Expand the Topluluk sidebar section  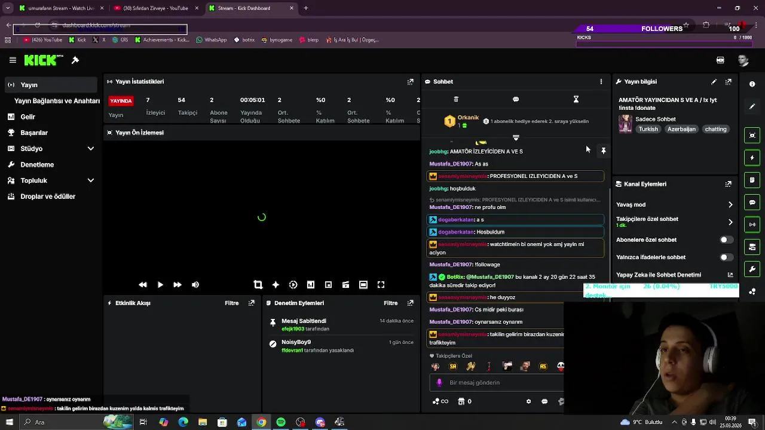tap(91, 180)
